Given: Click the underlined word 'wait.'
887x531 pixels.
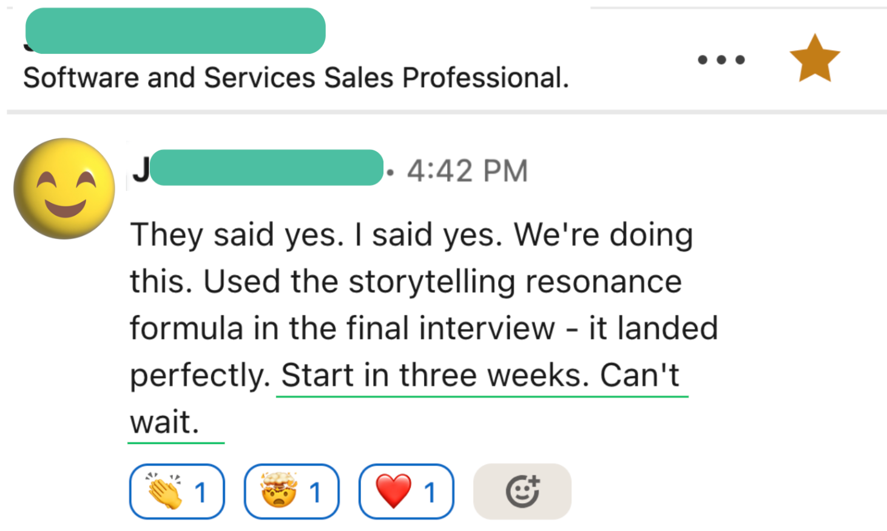Looking at the screenshot, I should [164, 422].
